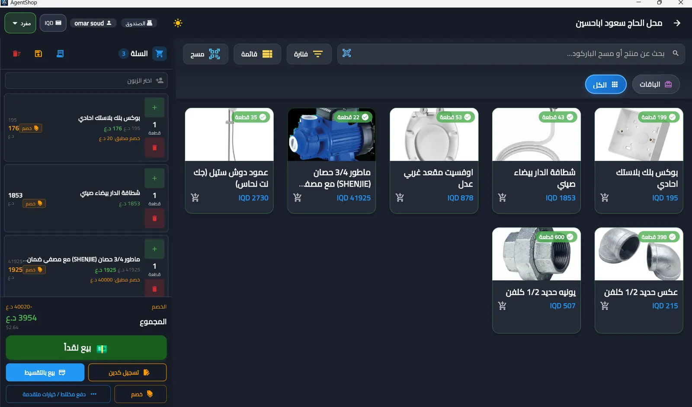Viewport: 692px width, 407px height.
Task: Open the بوكس بلك بلاستك product image
Action: [x=639, y=135]
